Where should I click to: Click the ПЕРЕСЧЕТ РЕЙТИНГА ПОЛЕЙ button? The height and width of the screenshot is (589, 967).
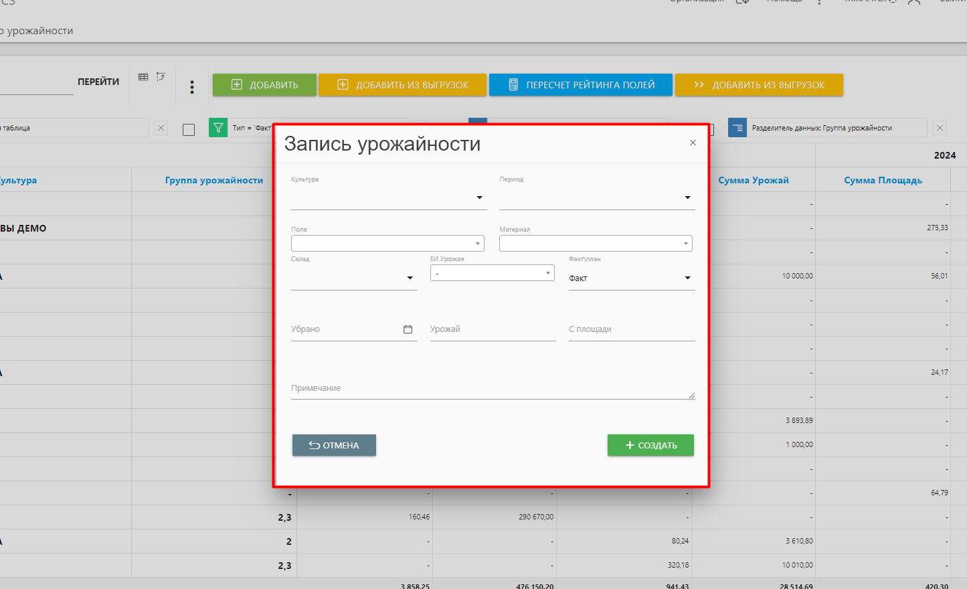coord(580,85)
